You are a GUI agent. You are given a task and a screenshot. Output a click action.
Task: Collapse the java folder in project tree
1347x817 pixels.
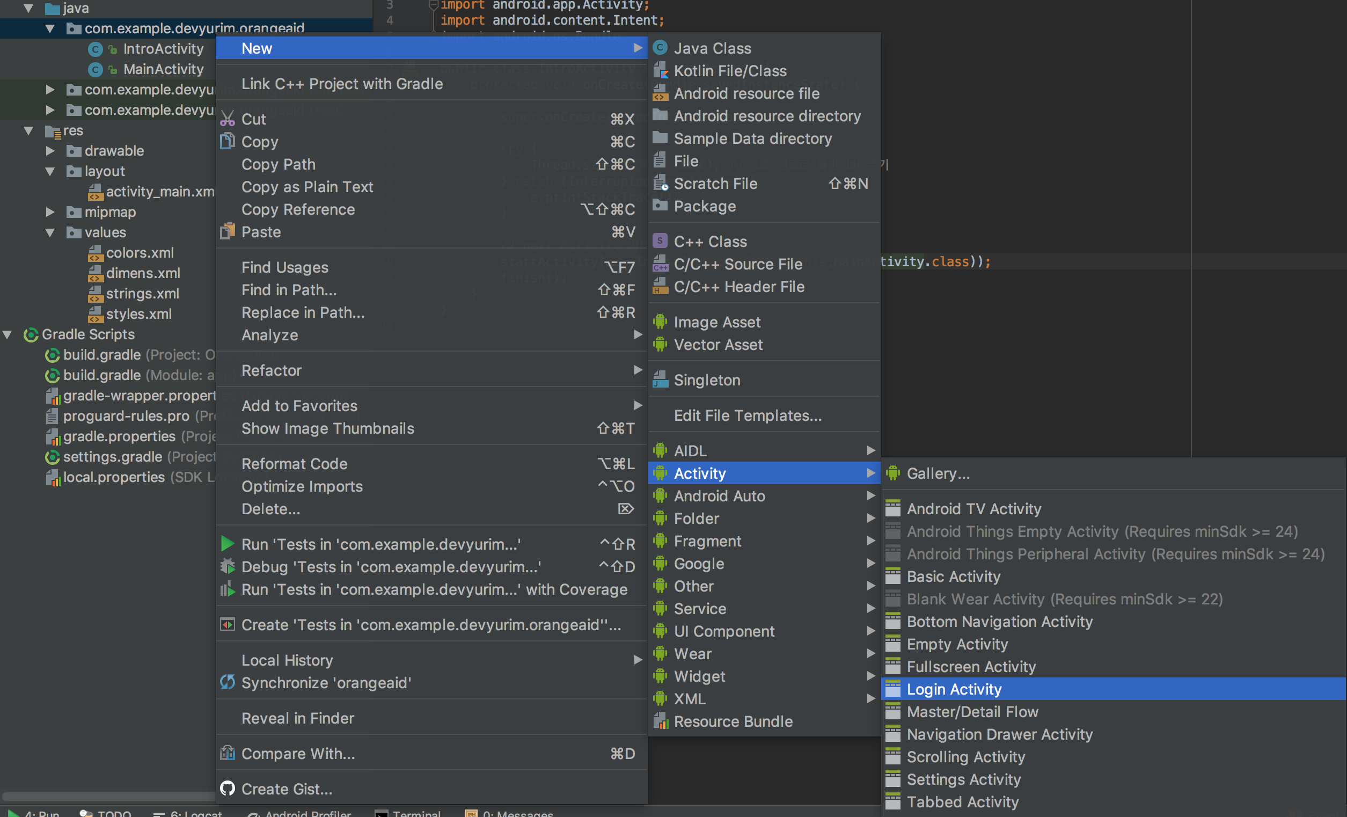coord(28,8)
